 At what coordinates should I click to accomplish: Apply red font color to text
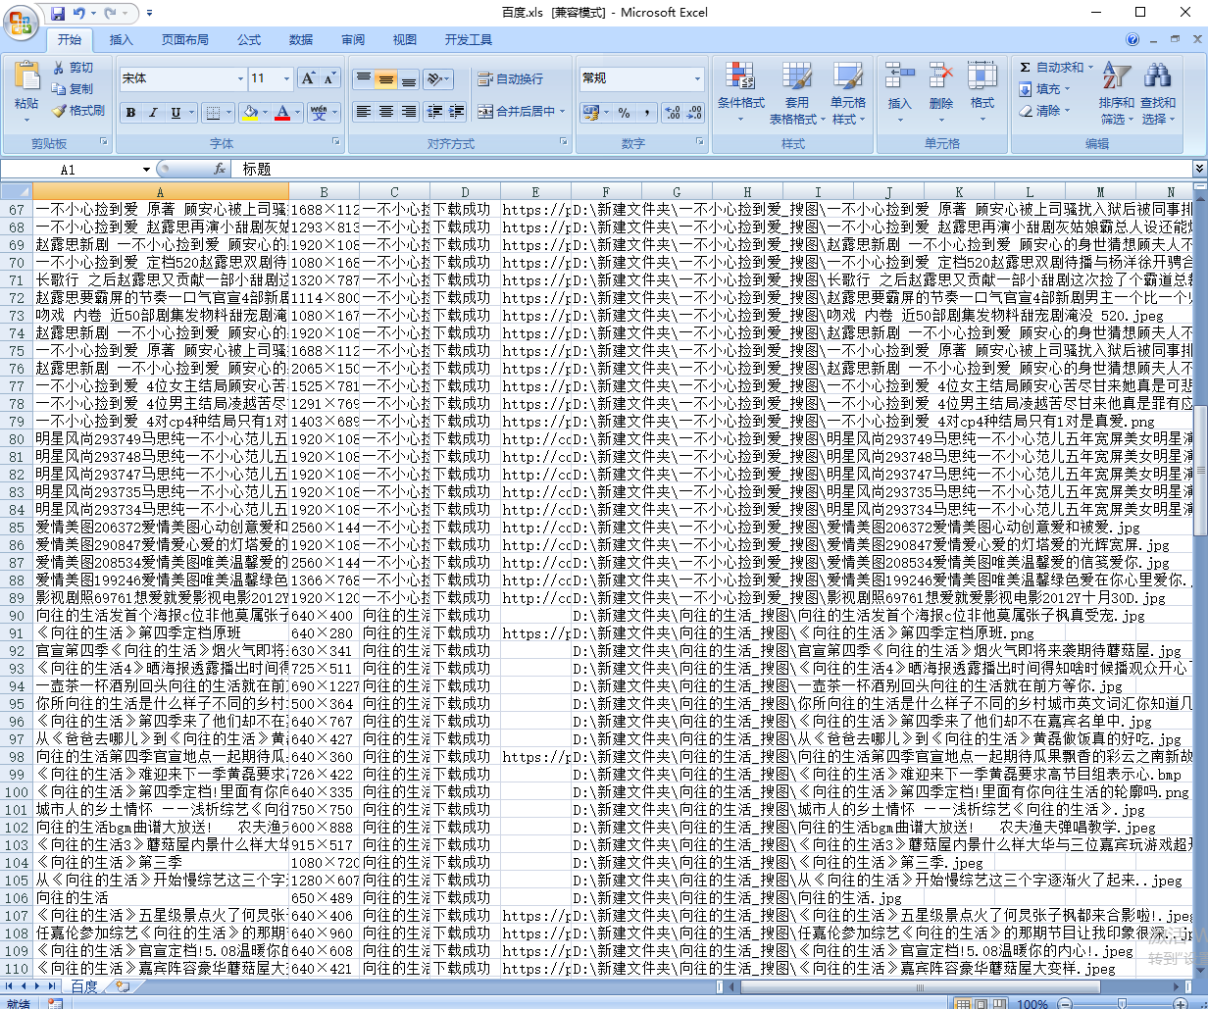pyautogui.click(x=283, y=113)
